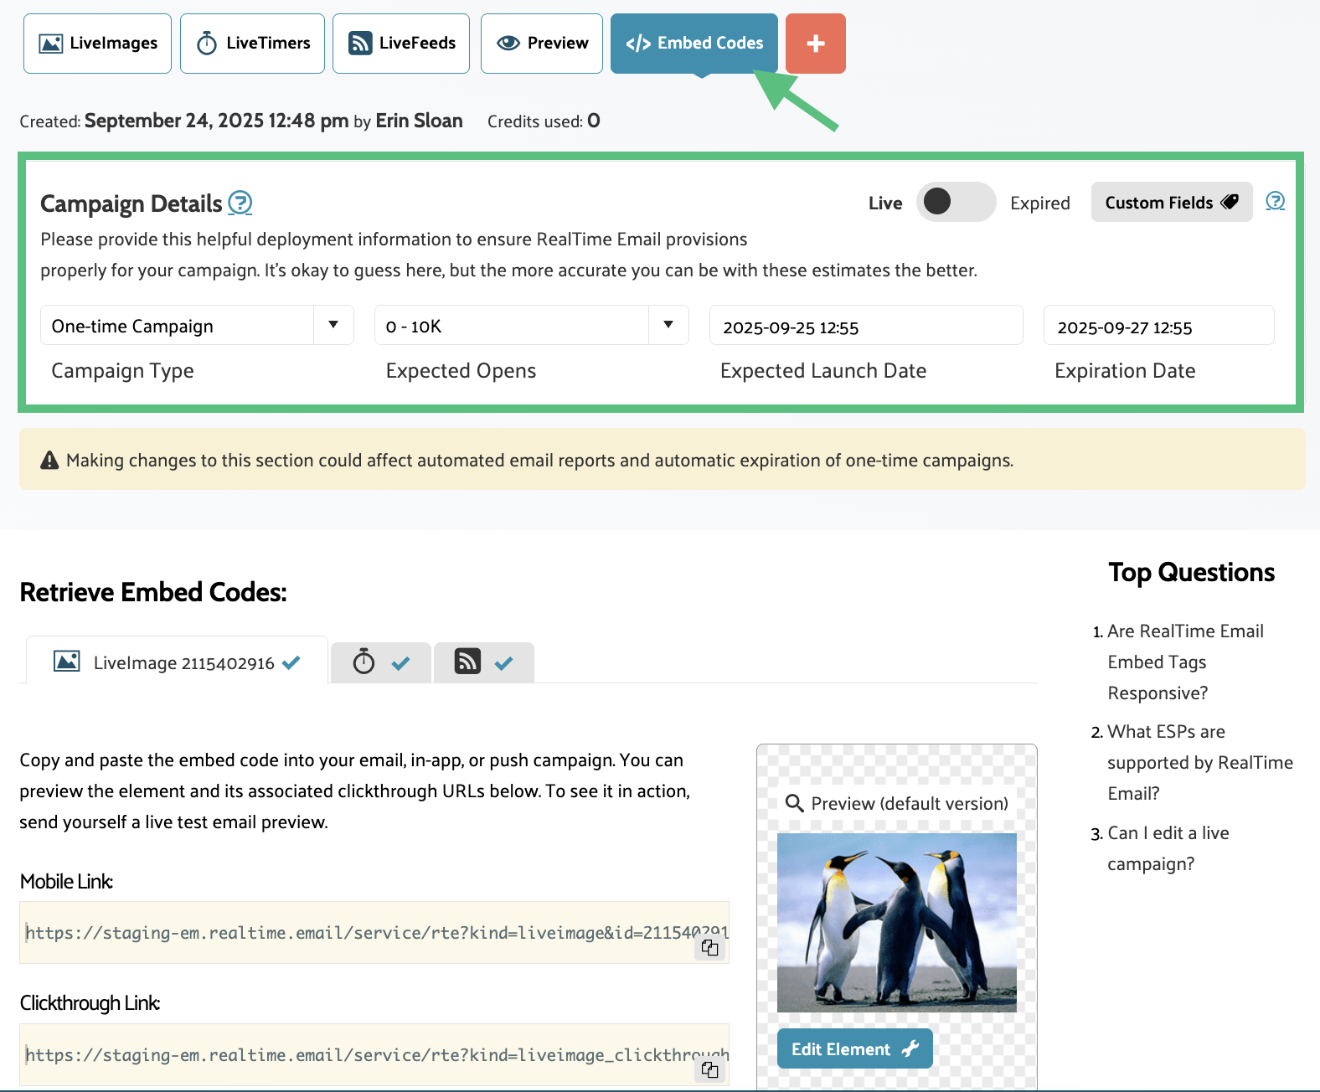This screenshot has height=1092, width=1320.
Task: Open the Expected Launch Date picker
Action: (865, 327)
